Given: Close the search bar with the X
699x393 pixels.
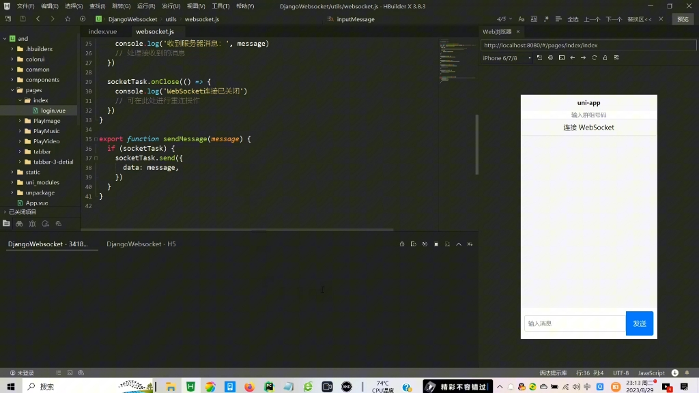Looking at the screenshot, I should pyautogui.click(x=661, y=19).
